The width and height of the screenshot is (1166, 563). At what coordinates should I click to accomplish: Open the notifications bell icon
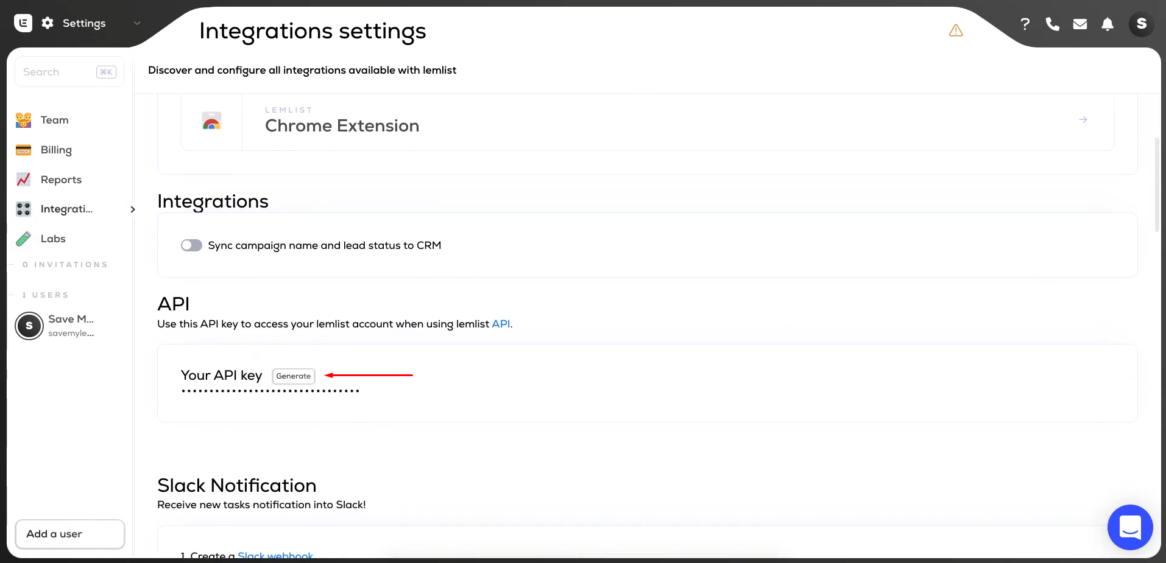[1108, 24]
